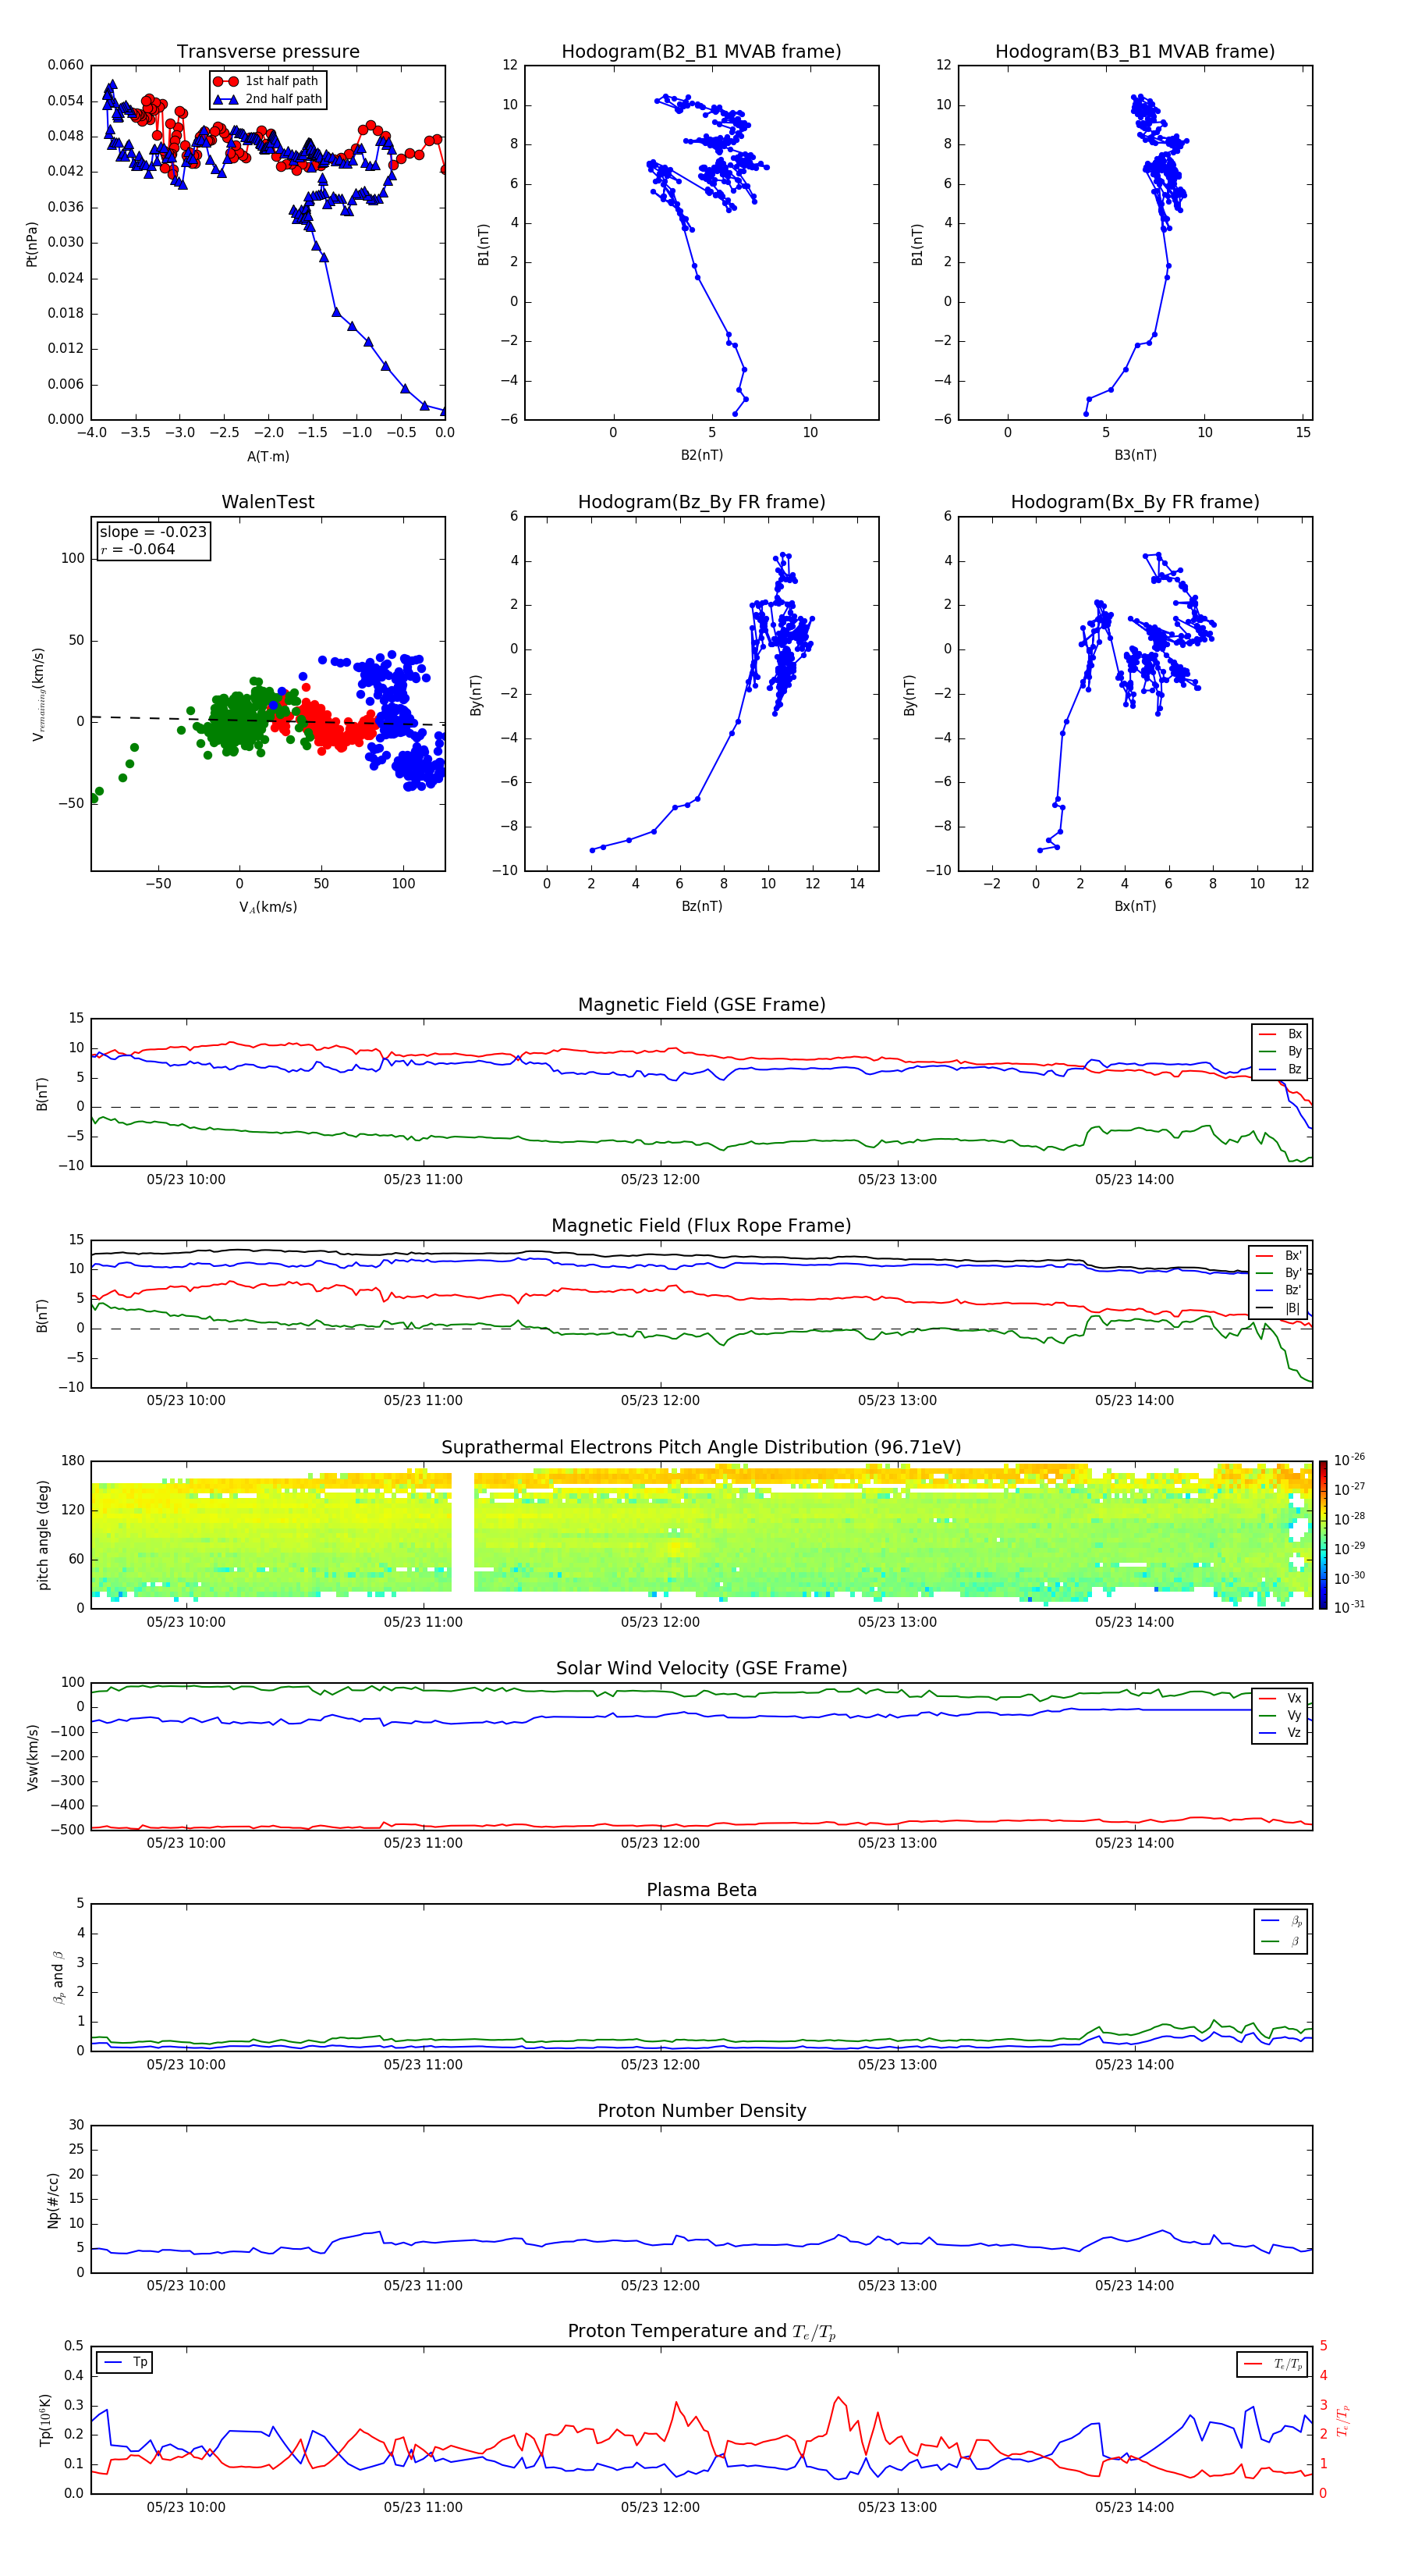
Task: Click '|B|' in Flux Rope frame legend
Action: (1293, 1308)
